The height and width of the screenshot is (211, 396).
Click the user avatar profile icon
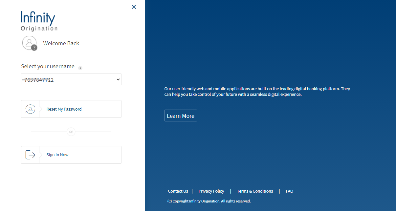pyautogui.click(x=29, y=43)
